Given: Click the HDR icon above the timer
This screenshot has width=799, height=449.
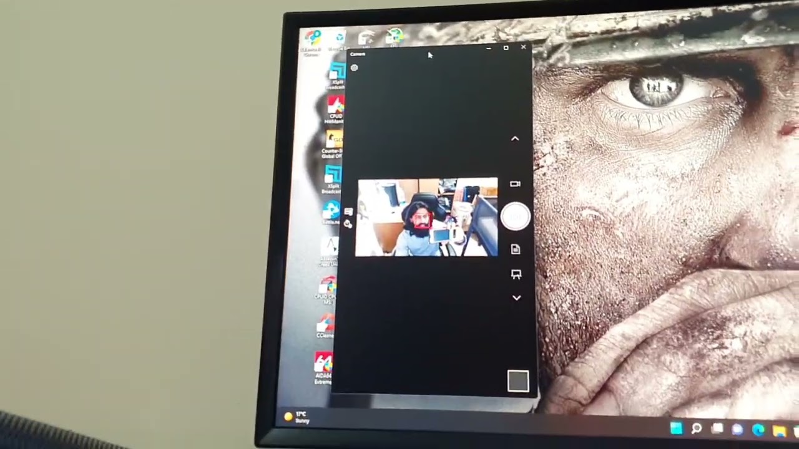Looking at the screenshot, I should (x=348, y=212).
